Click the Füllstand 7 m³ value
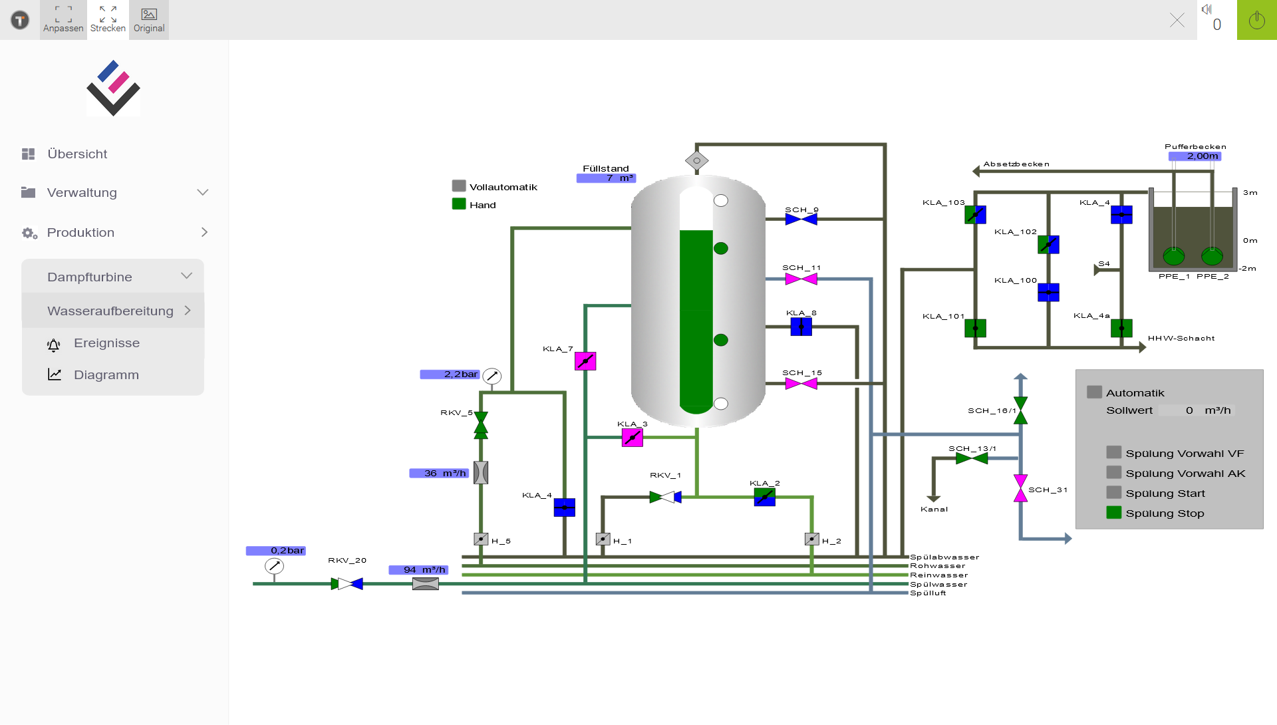 coord(606,178)
